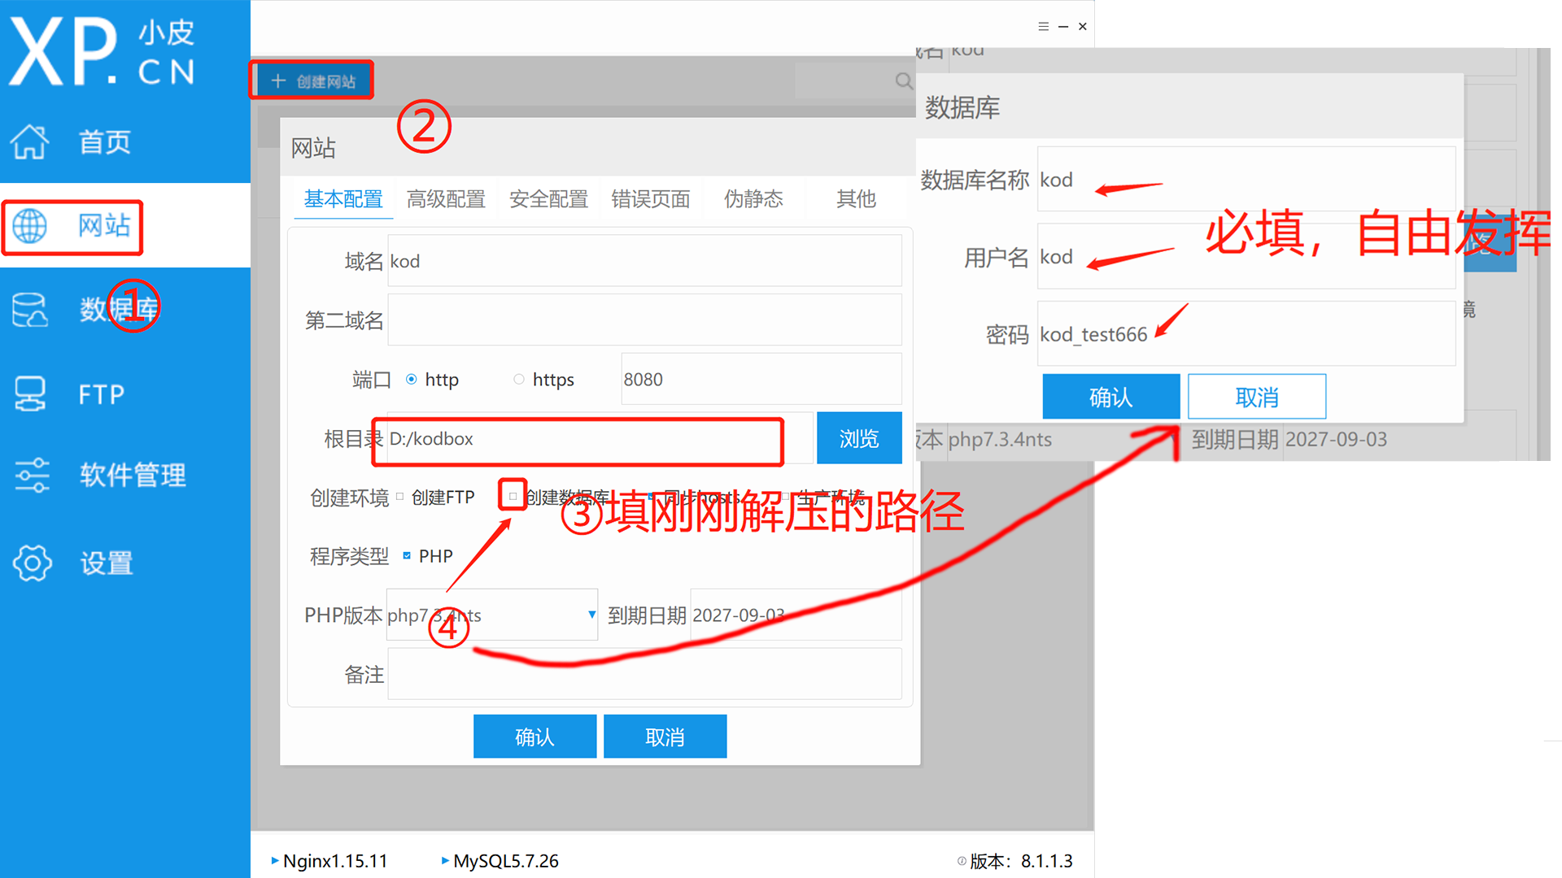Image resolution: width=1562 pixels, height=878 pixels.
Task: Click 浏览 to browse root directory
Action: 859,438
